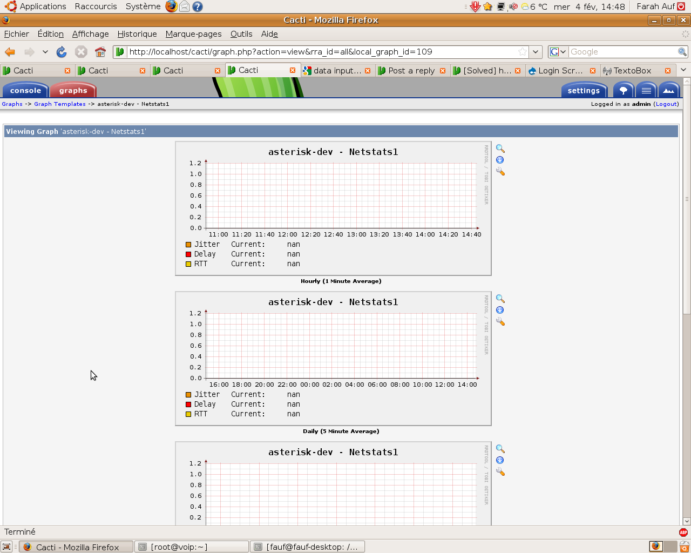Reload the current Cacti page
Image resolution: width=691 pixels, height=553 pixels.
point(62,52)
